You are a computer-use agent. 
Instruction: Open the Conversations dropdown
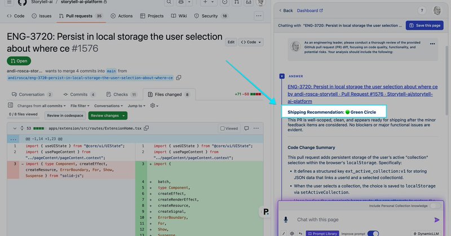pyautogui.click(x=108, y=106)
